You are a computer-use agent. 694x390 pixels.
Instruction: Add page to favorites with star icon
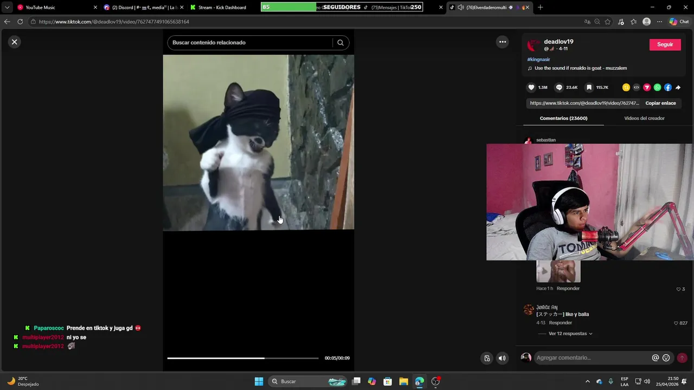608,22
